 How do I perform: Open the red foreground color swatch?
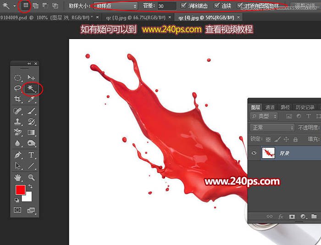[x=21, y=189]
